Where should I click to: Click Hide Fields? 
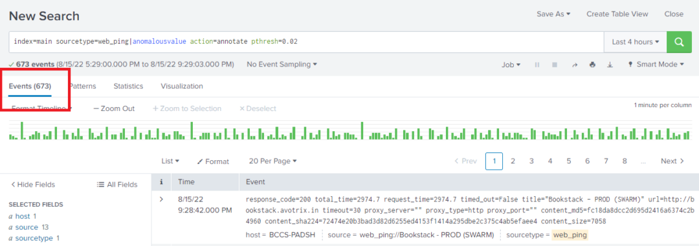[x=32, y=185]
